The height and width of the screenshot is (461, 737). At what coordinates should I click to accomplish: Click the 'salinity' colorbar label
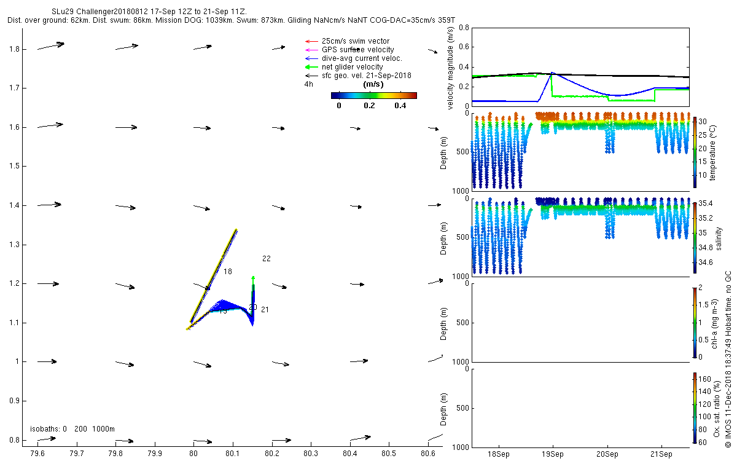(x=719, y=237)
